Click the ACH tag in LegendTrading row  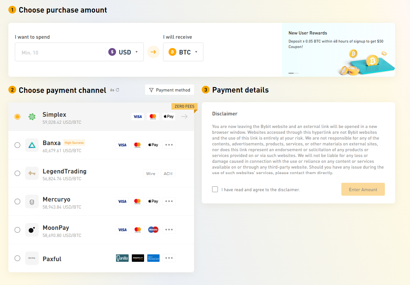coord(168,173)
